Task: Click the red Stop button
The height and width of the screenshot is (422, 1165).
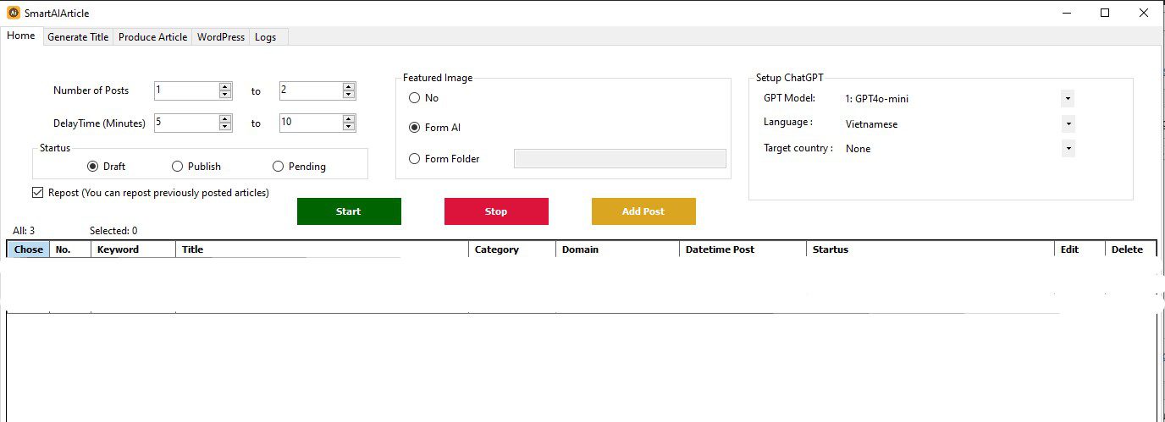Action: pos(496,211)
